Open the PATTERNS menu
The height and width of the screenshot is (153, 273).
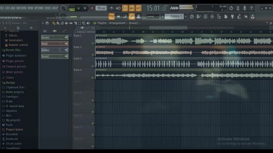[x=21, y=8]
